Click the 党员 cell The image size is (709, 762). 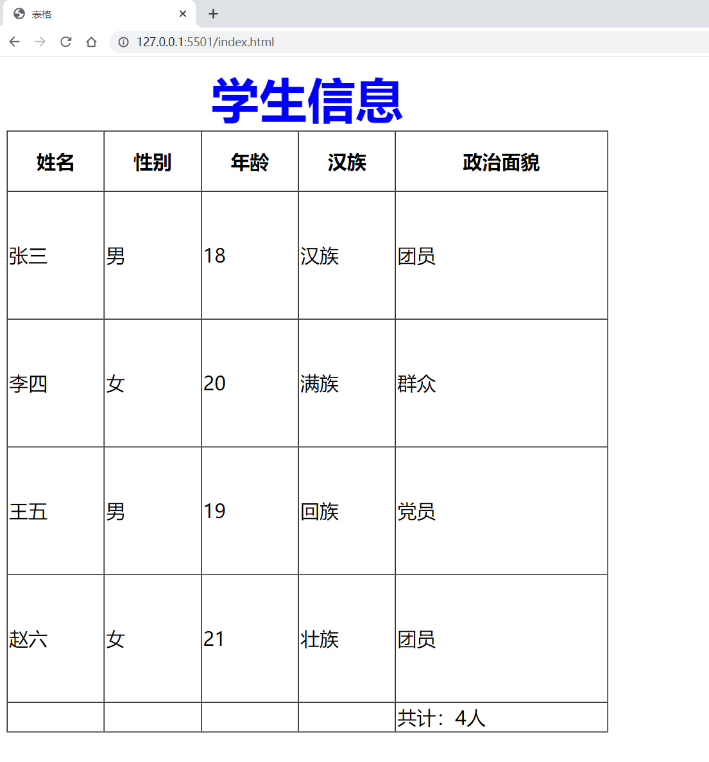pyautogui.click(x=501, y=511)
